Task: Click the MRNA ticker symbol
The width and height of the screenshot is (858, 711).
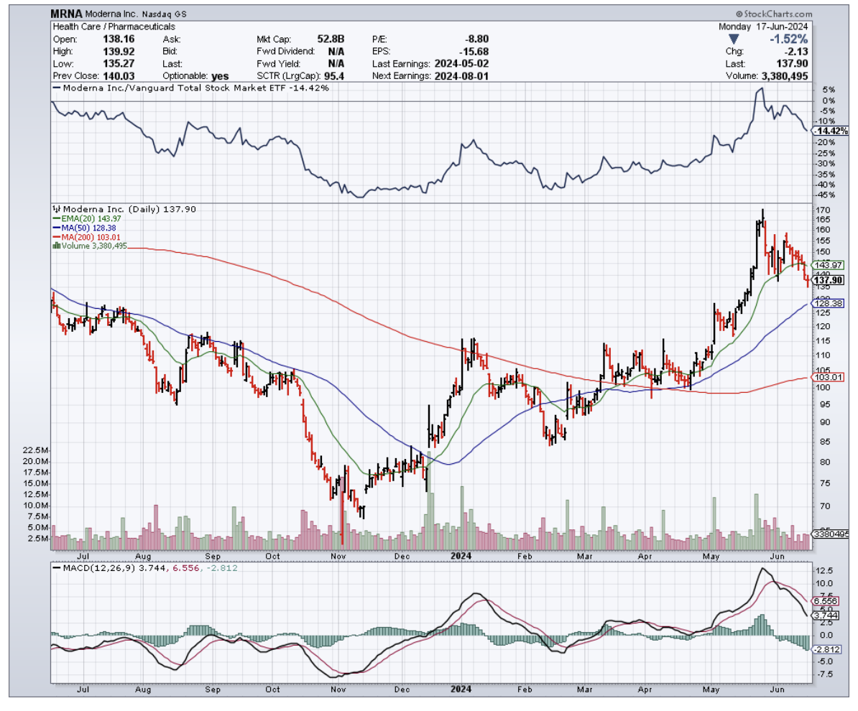Action: click(x=66, y=14)
